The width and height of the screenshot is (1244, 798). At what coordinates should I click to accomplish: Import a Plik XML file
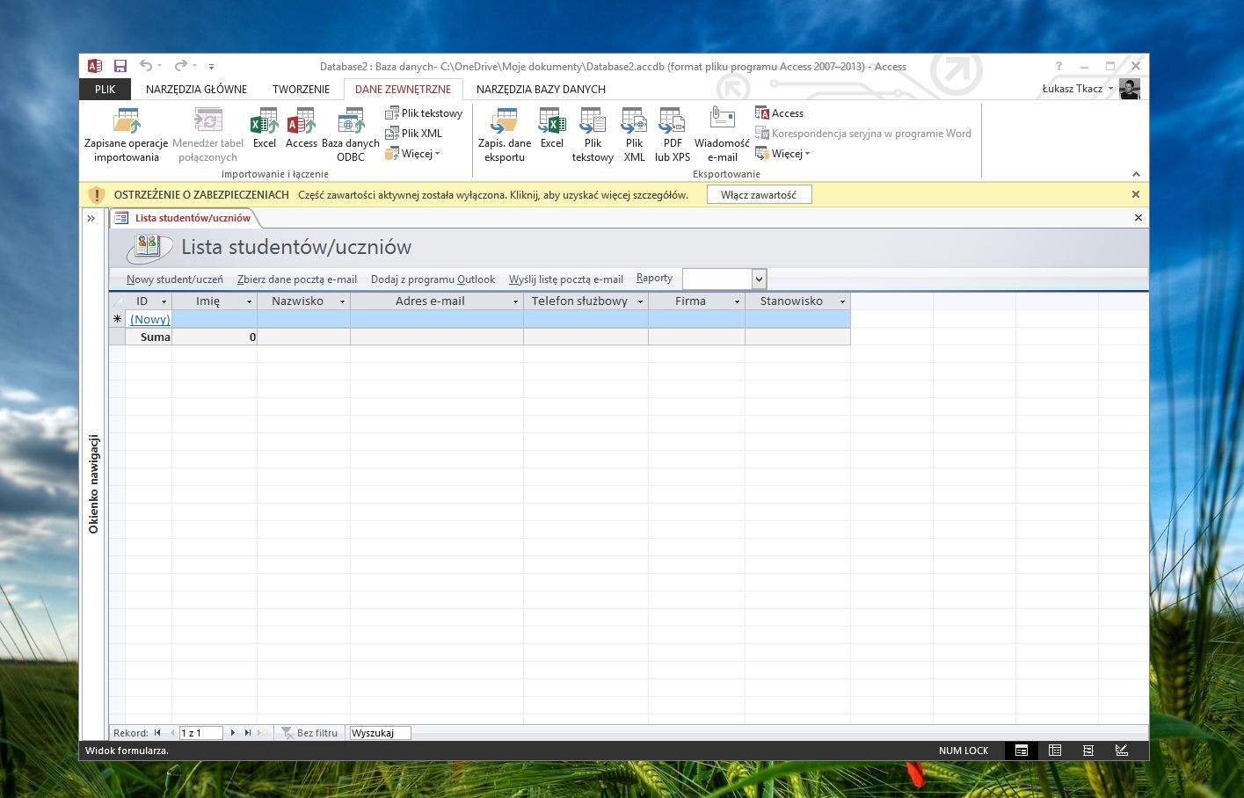tap(414, 134)
